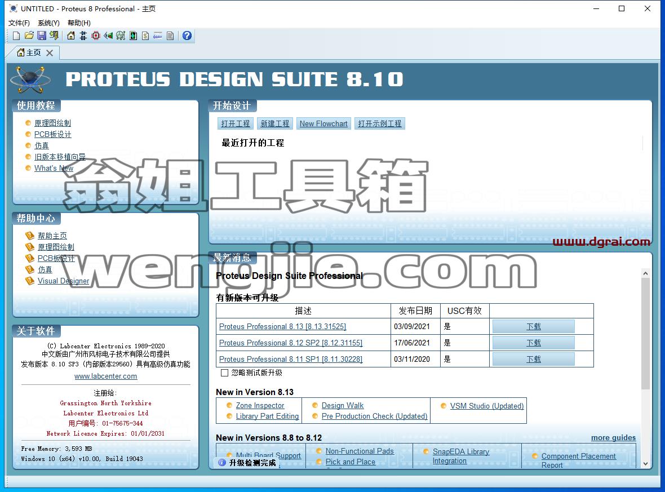Click the New Project toolbar icon
This screenshot has width=665, height=492.
click(16, 36)
